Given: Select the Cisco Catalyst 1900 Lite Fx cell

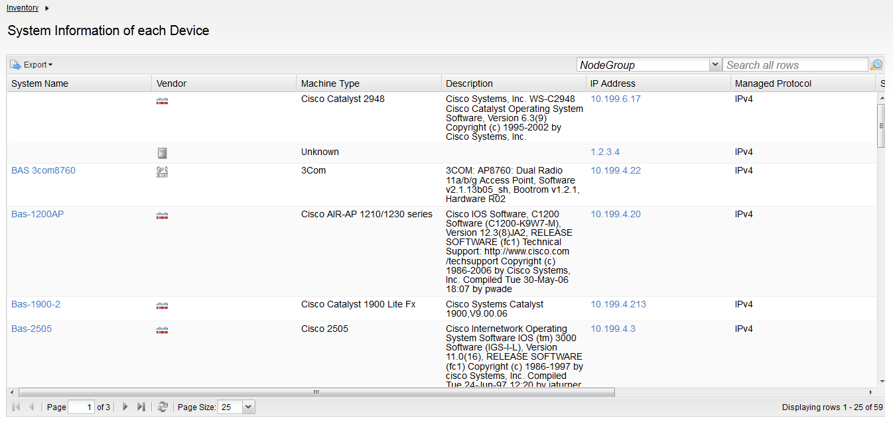Looking at the screenshot, I should point(358,304).
